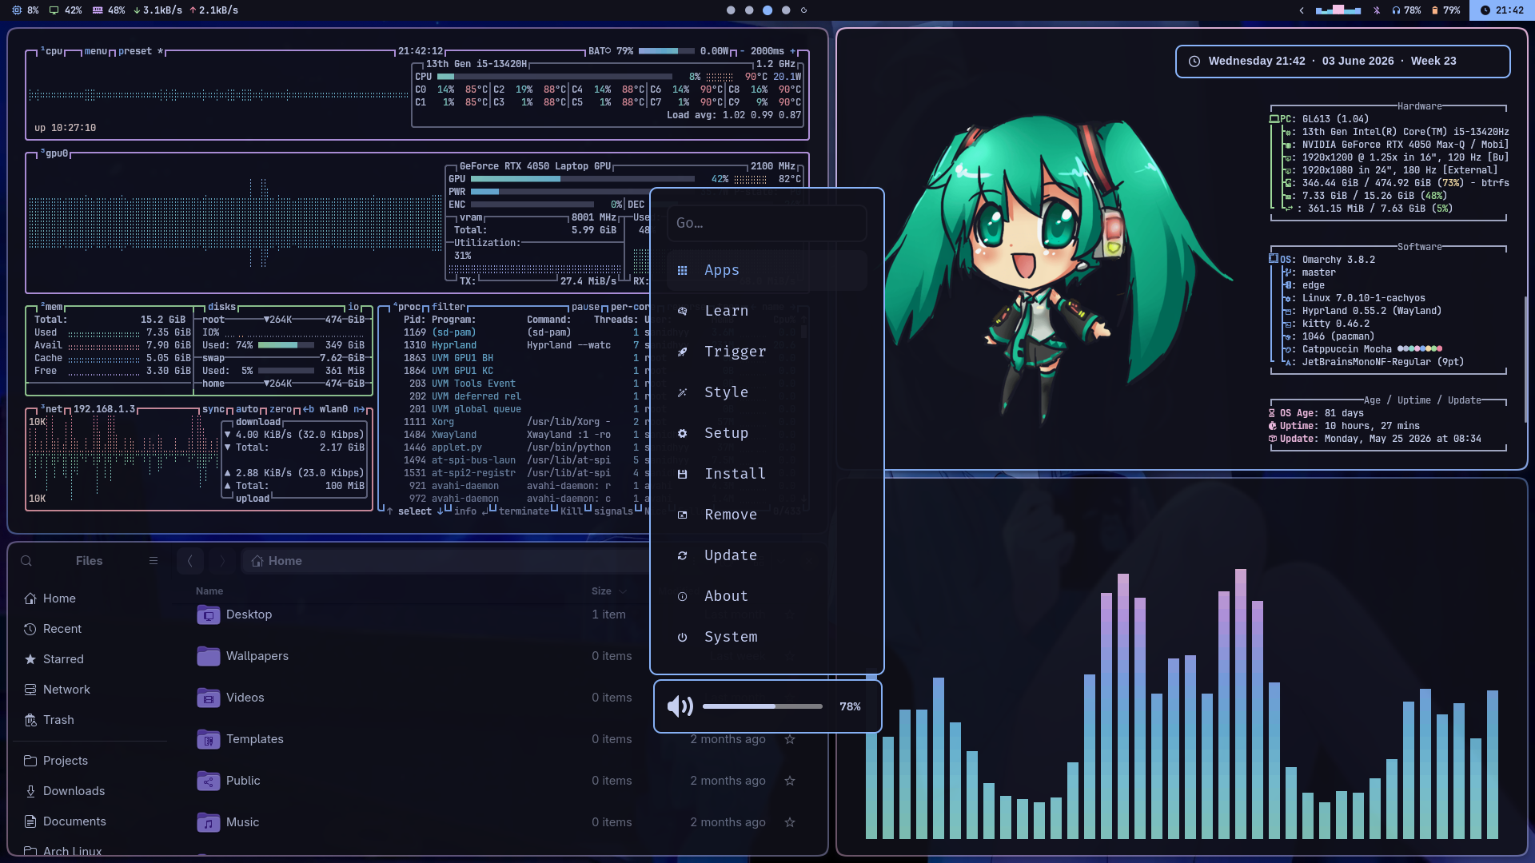Click the Update refresh icon
This screenshot has width=1535, height=863.
click(x=682, y=555)
